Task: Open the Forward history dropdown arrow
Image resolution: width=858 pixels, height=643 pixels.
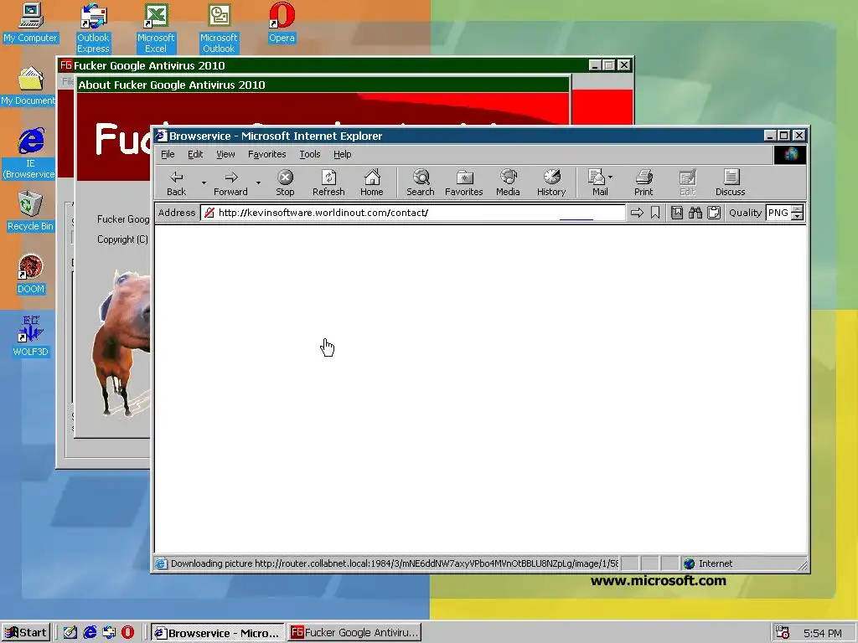Action: pos(258,183)
